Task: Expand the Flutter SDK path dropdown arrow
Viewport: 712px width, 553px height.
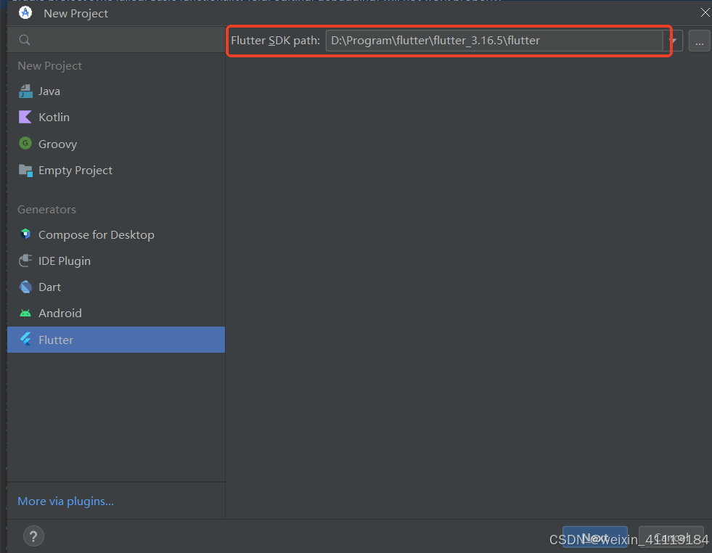Action: [x=673, y=41]
